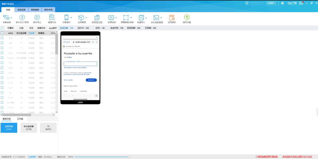Screen dimensions: 318x159
Task: Click 点击加技术支持QQ群 link
Action: [297, 157]
